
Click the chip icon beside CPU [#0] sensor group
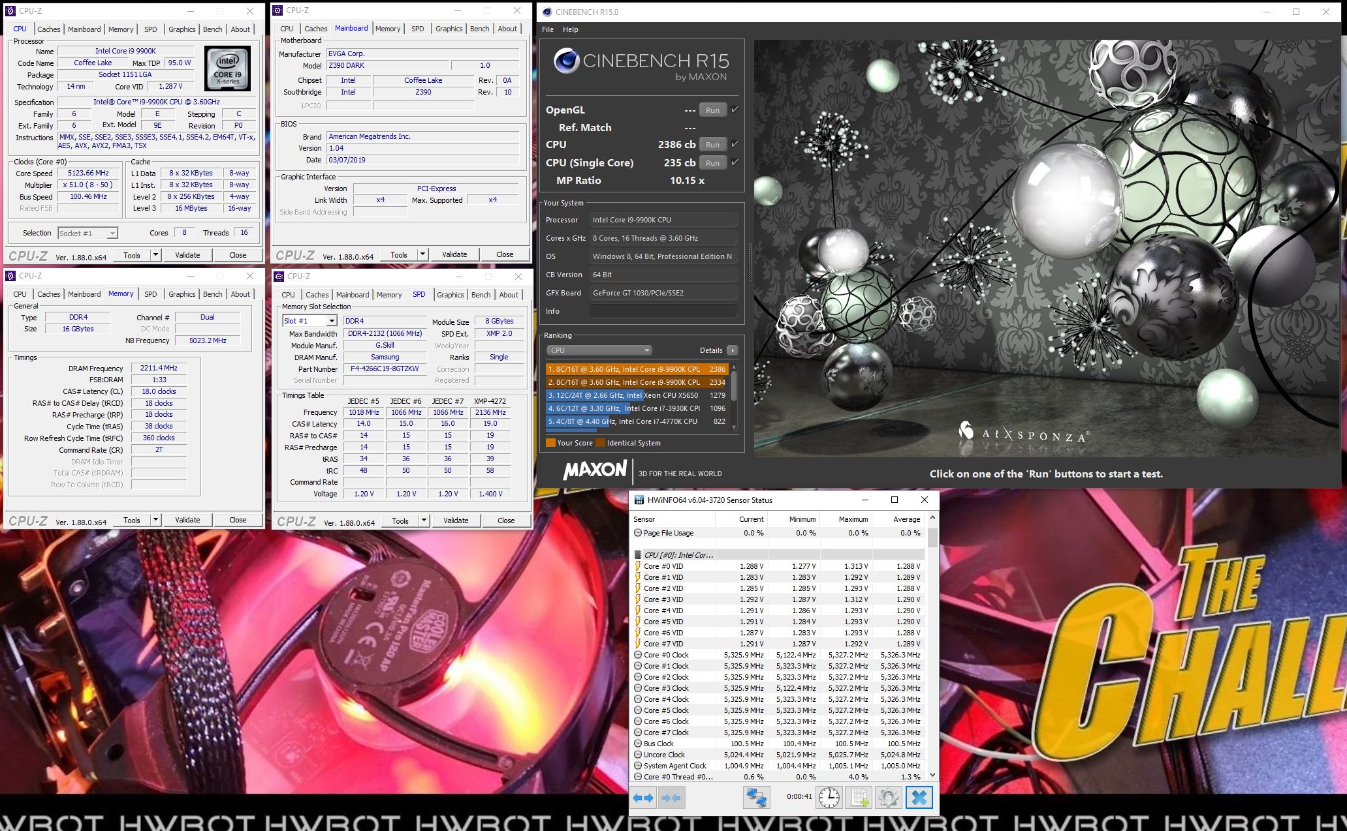(x=638, y=555)
